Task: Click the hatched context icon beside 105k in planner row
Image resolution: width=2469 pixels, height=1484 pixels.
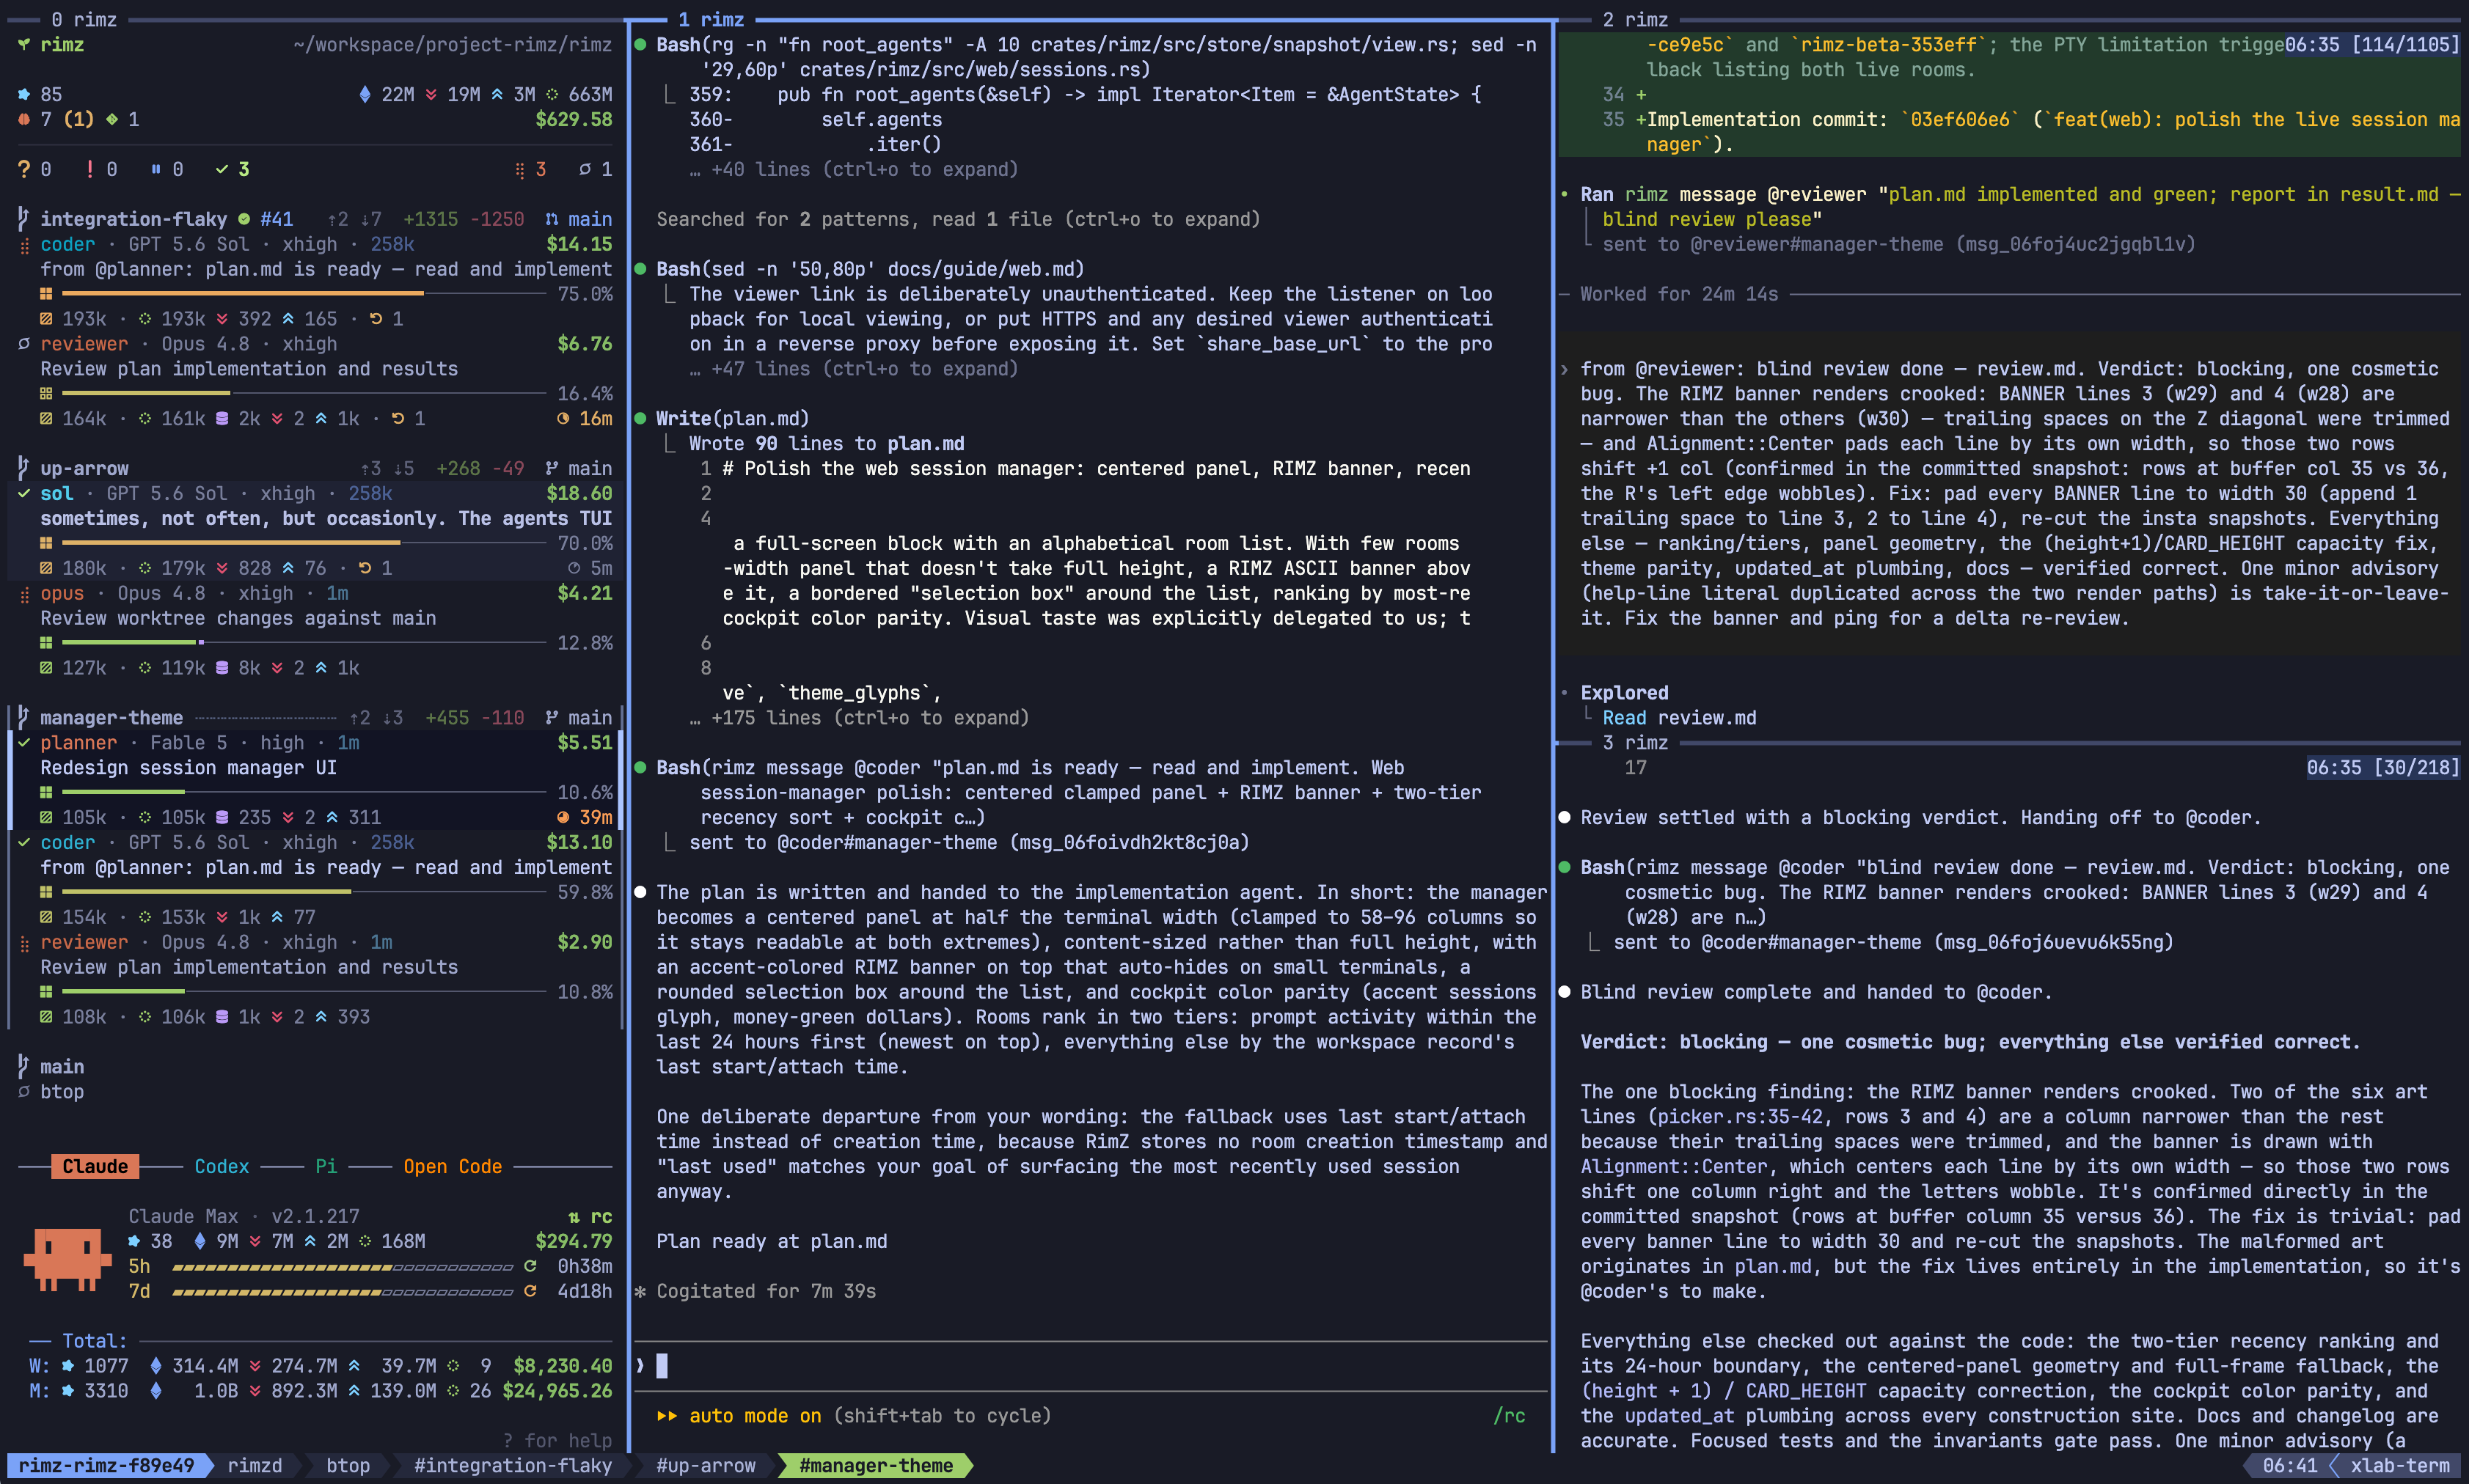Action: coord(46,817)
